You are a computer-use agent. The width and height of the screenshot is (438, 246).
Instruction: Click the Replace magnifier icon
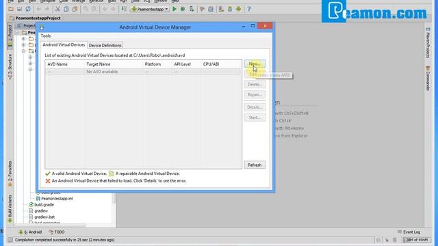tap(94, 9)
